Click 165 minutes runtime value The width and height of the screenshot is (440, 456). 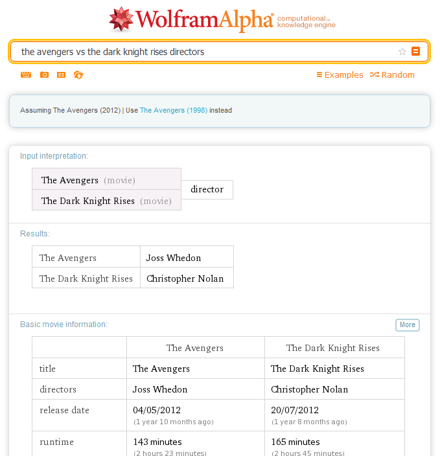point(295,442)
